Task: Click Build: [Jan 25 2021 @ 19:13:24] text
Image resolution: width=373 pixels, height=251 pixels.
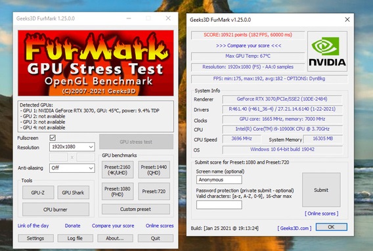Action: point(225,228)
